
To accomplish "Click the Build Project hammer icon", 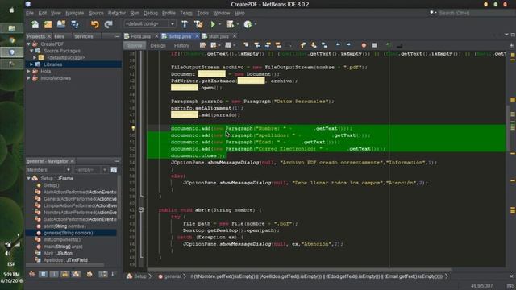I will [185, 24].
